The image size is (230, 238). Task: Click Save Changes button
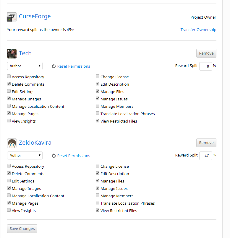point(22,229)
